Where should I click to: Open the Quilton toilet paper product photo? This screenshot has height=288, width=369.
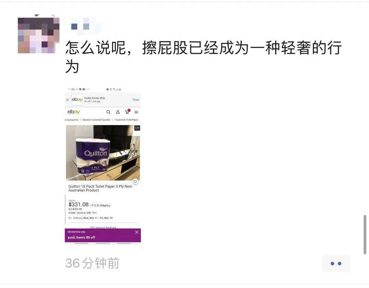tap(103, 153)
